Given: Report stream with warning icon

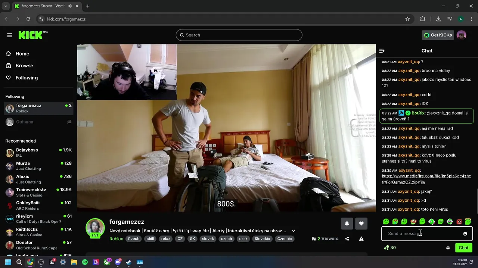Looking at the screenshot, I should click(361, 239).
